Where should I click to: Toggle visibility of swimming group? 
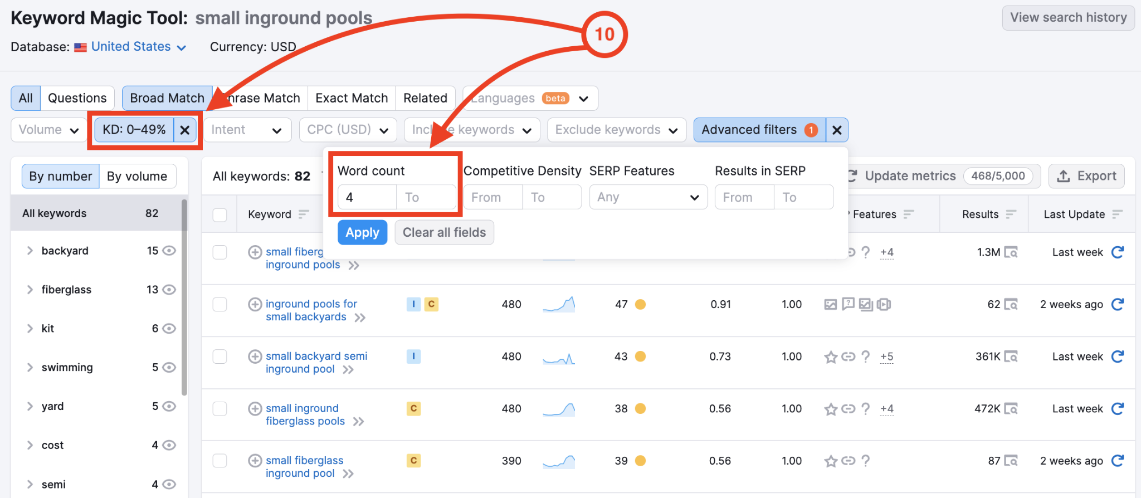point(169,368)
